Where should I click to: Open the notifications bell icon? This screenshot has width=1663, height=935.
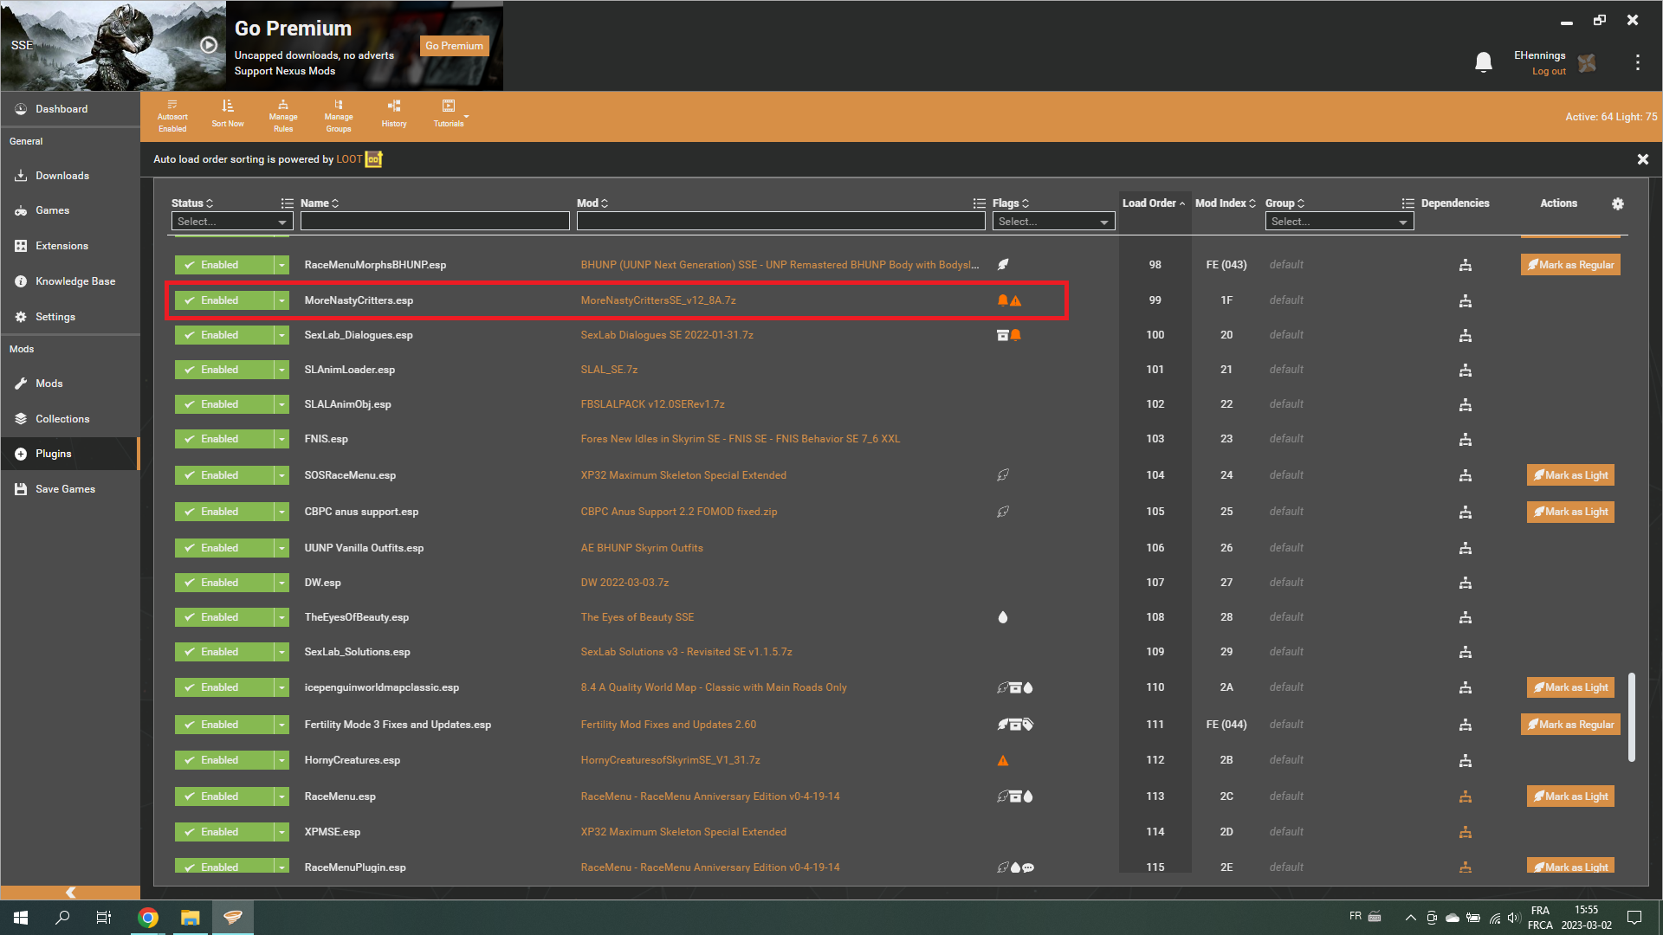tap(1484, 62)
